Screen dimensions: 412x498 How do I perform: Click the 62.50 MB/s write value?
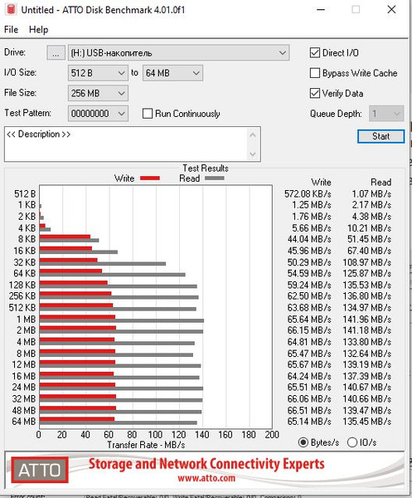coord(309,295)
